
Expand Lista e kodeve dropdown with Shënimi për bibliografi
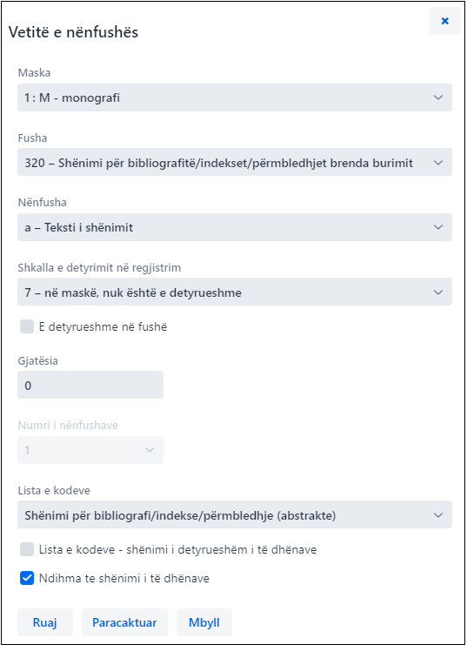[x=235, y=514]
